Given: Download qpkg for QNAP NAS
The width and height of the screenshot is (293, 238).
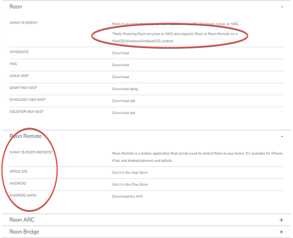Looking at the screenshot, I should [125, 89].
